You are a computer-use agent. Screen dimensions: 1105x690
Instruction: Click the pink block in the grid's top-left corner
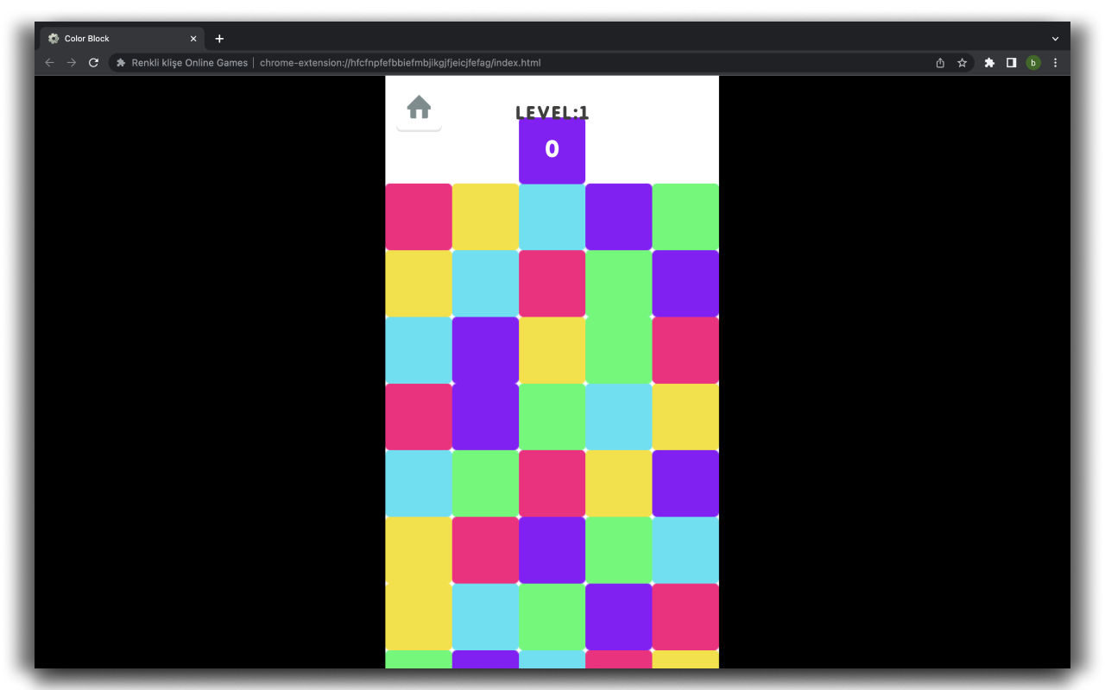[x=419, y=216]
